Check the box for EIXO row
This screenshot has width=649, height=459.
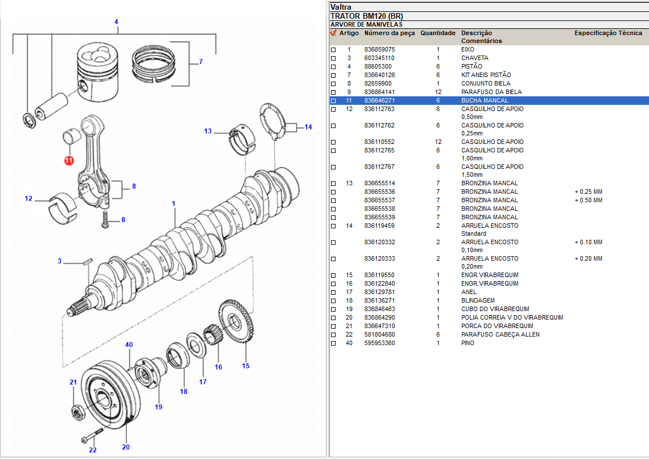click(333, 50)
